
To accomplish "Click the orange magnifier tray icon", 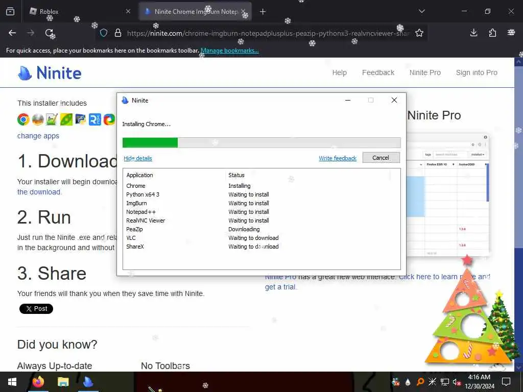I will click(420, 382).
